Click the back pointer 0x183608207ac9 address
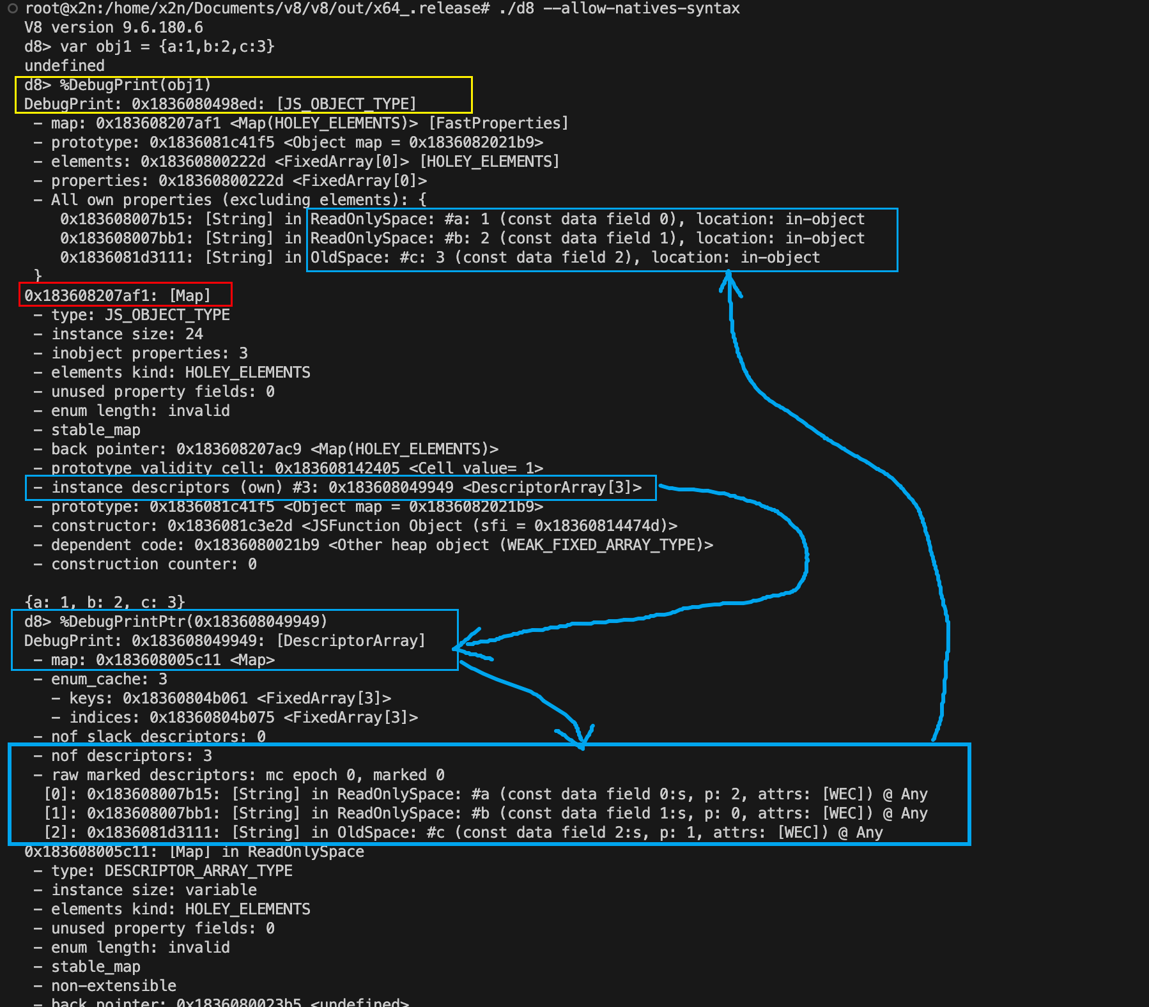This screenshot has width=1149, height=1007. pyautogui.click(x=238, y=449)
